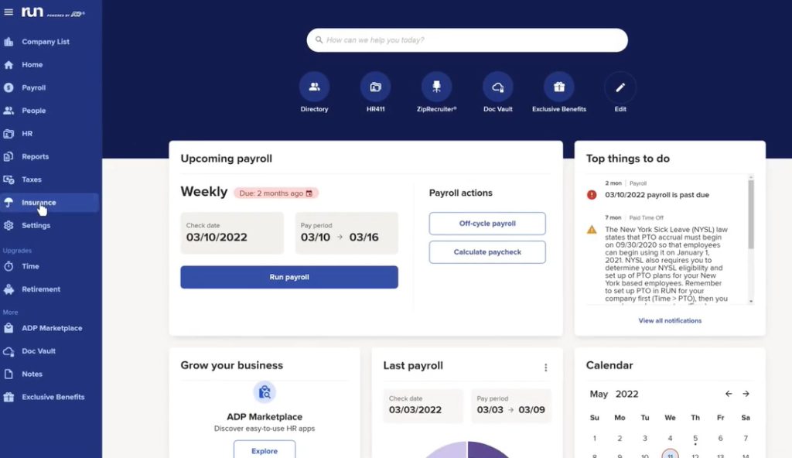Open the ZipRecruiter icon
This screenshot has height=458, width=792.
tap(436, 87)
